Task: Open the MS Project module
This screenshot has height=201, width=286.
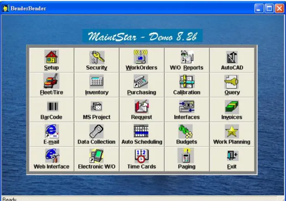Action: pyautogui.click(x=97, y=109)
